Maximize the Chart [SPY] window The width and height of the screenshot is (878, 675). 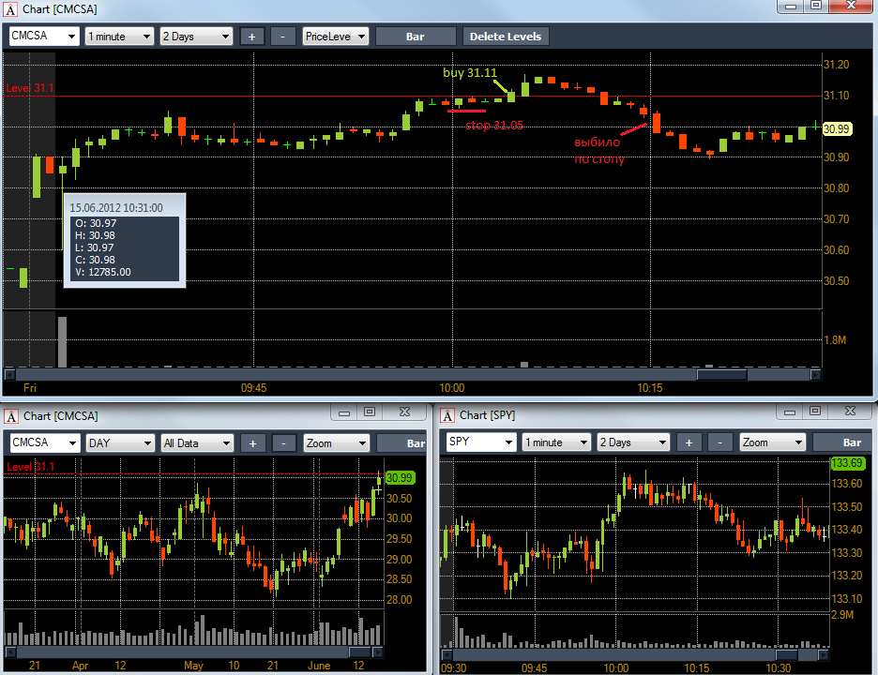click(815, 412)
